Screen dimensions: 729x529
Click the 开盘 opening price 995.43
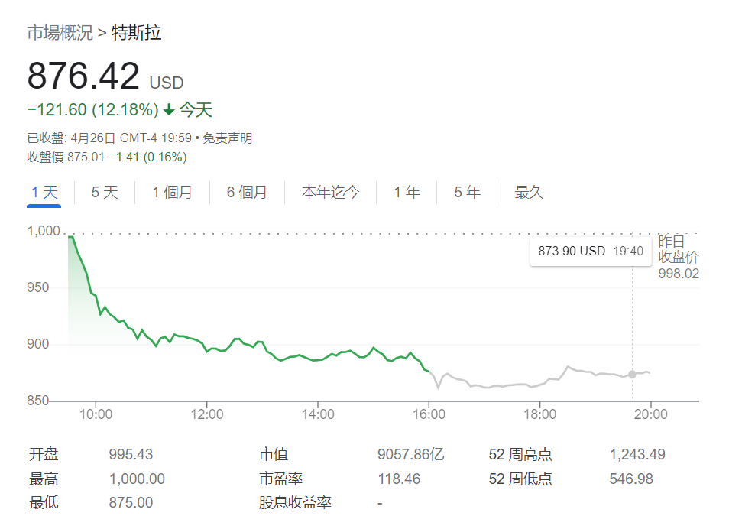pos(131,455)
